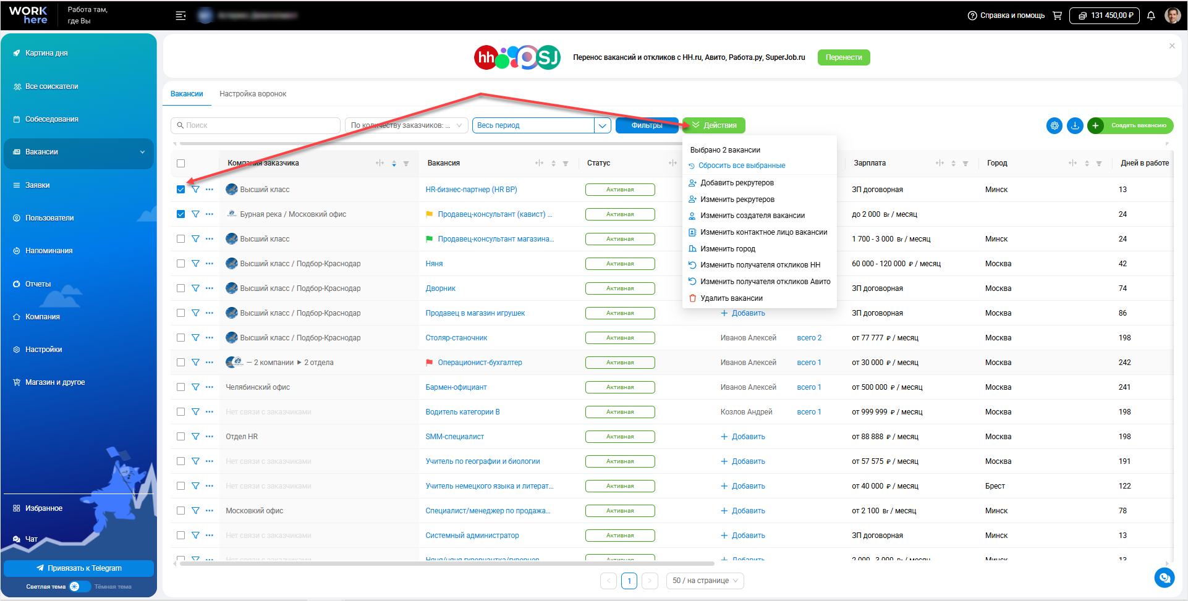Open notifications bell

pos(1151,15)
